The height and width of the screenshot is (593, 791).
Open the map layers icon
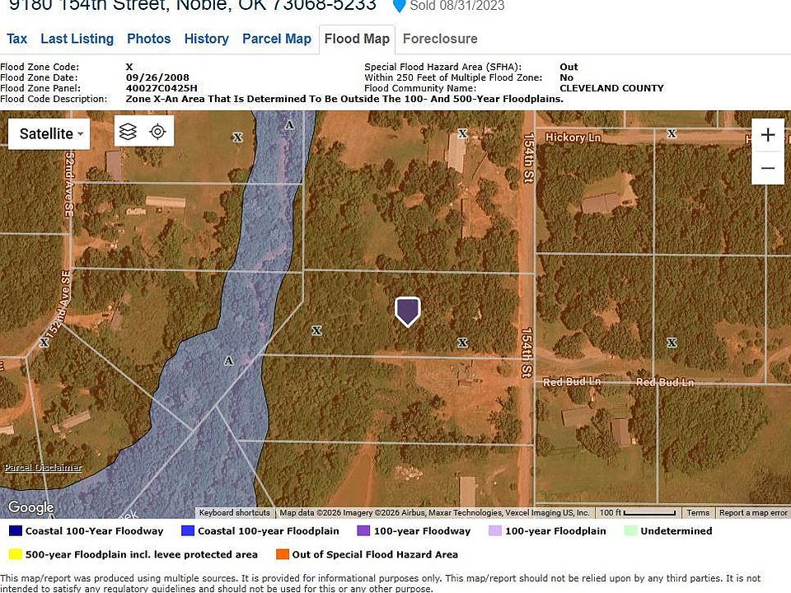point(129,132)
